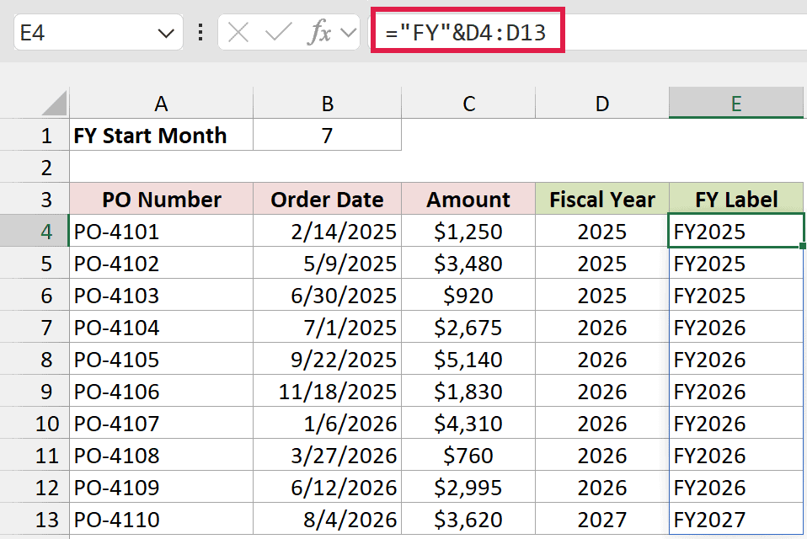Click amount $5,140

coord(468,359)
